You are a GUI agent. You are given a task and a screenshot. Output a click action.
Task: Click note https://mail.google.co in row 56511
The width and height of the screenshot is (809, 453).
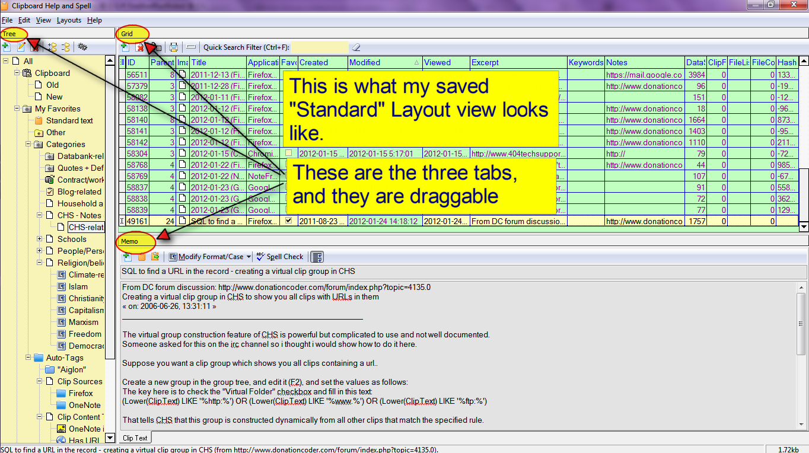pyautogui.click(x=644, y=75)
